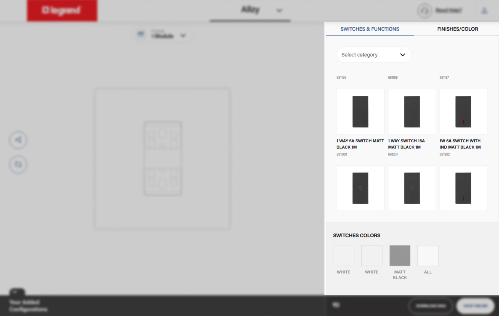
Task: Choose the Matt Black switch color swatch
Action: 400,256
